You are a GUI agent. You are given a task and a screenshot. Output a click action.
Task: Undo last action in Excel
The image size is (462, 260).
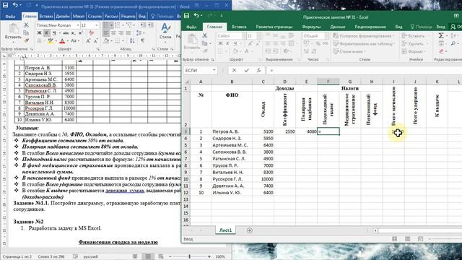(196, 16)
